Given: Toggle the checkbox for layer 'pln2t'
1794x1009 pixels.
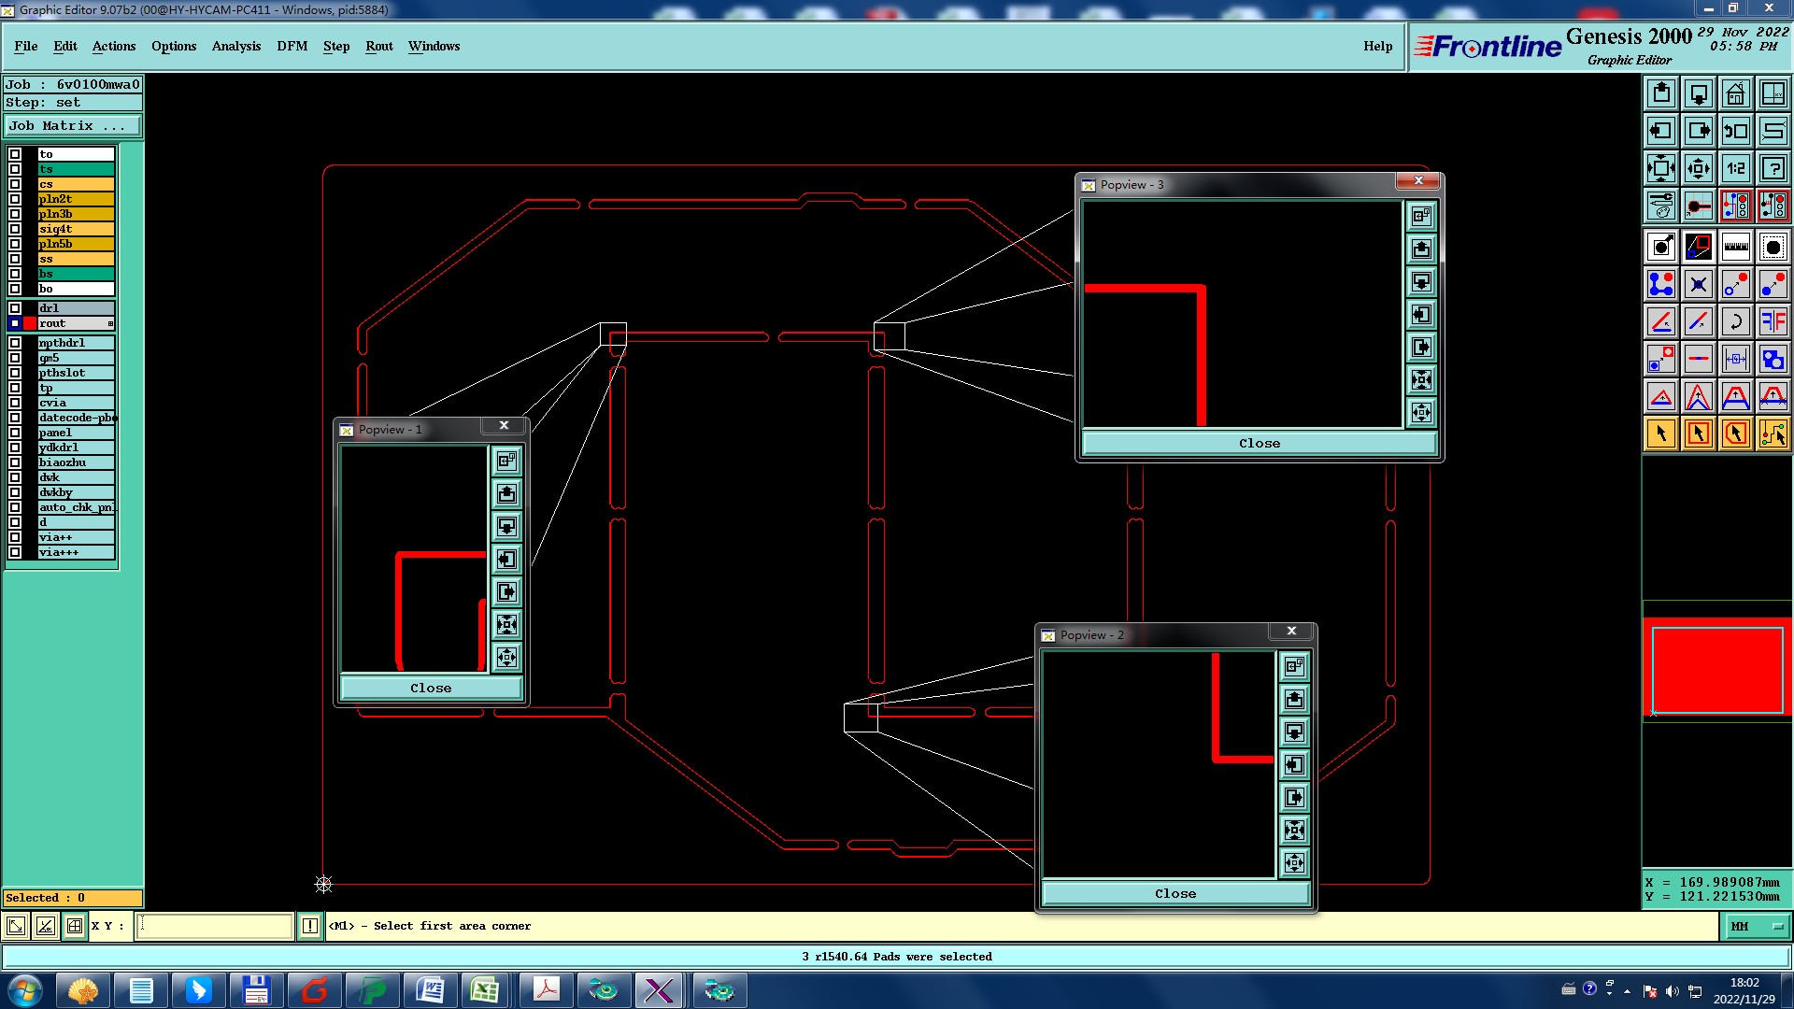Looking at the screenshot, I should coord(15,199).
